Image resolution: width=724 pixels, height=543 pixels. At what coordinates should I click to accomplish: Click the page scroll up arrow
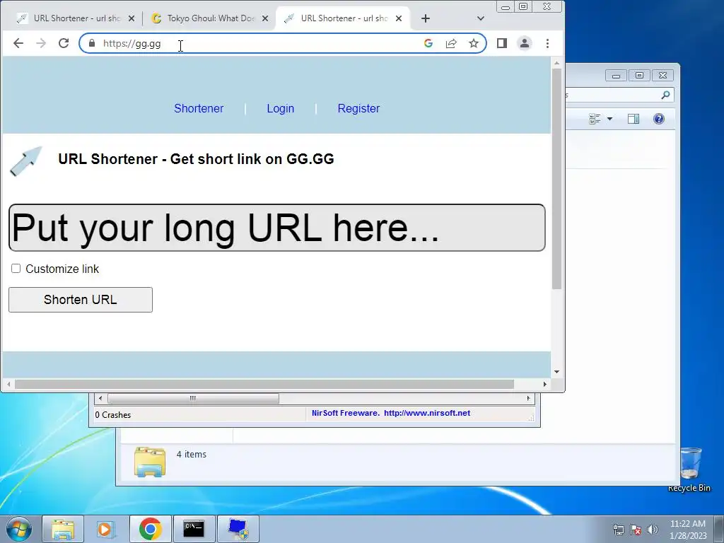point(557,63)
